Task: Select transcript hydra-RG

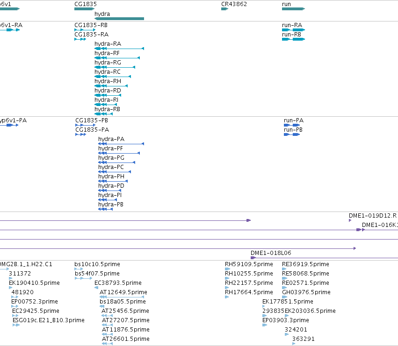Action: 108,63
